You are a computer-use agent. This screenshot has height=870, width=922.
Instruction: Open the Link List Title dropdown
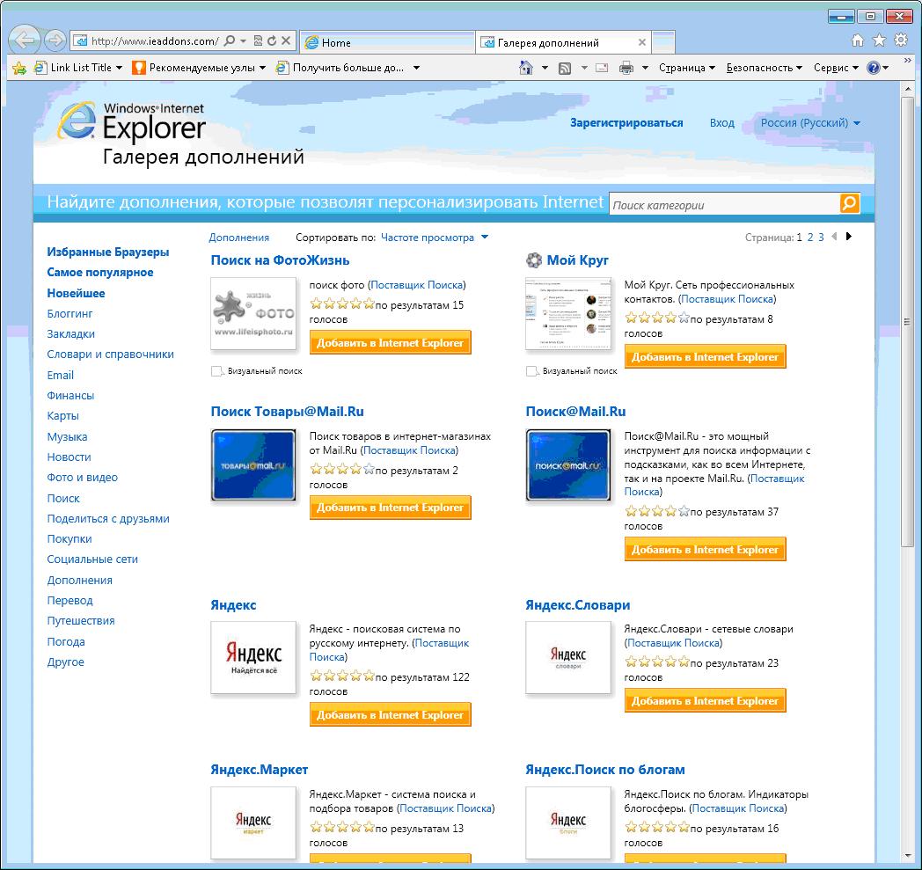coord(120,68)
